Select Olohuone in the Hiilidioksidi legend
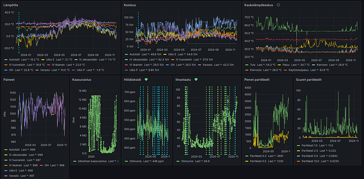 (x=135, y=161)
